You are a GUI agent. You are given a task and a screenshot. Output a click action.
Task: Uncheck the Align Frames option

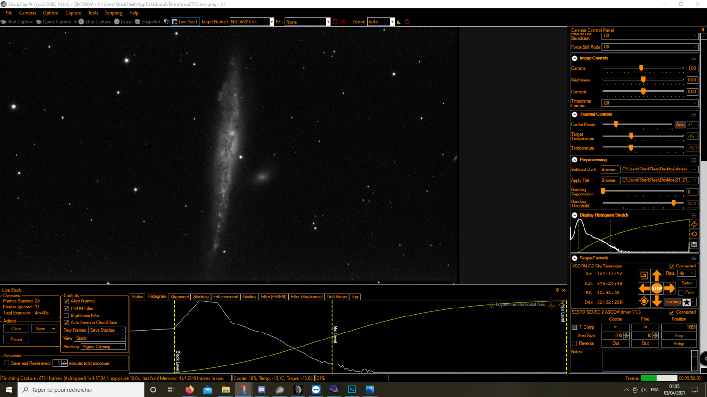[x=66, y=301]
